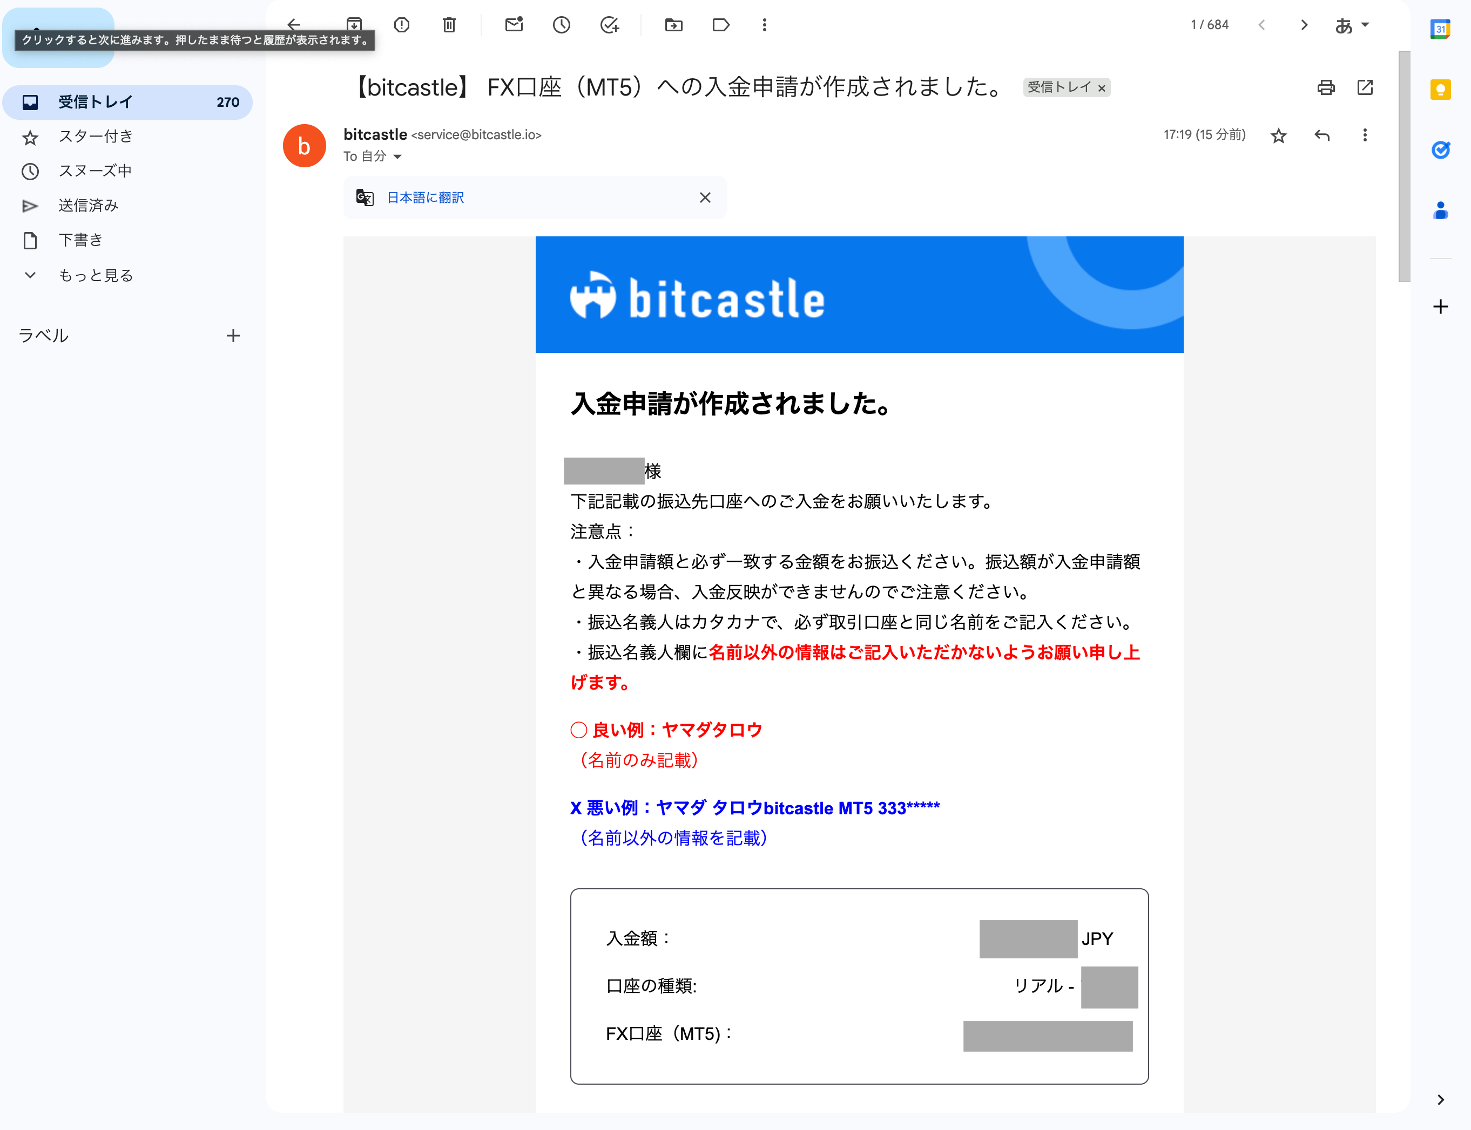Move the email to a folder
Screen dimensions: 1471x1130
point(673,25)
